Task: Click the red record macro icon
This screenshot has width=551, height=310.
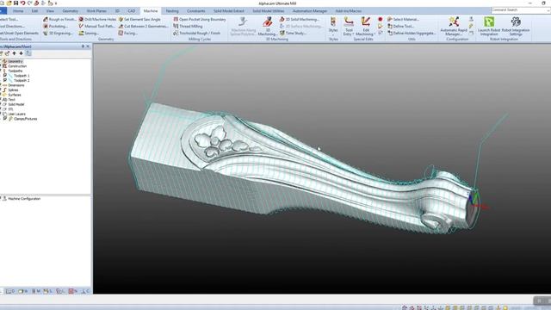Action: coord(381,19)
